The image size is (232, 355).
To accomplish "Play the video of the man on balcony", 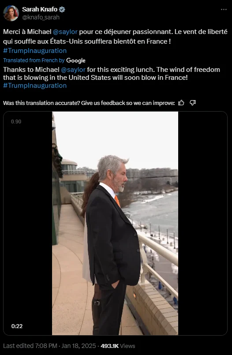I will [115, 223].
